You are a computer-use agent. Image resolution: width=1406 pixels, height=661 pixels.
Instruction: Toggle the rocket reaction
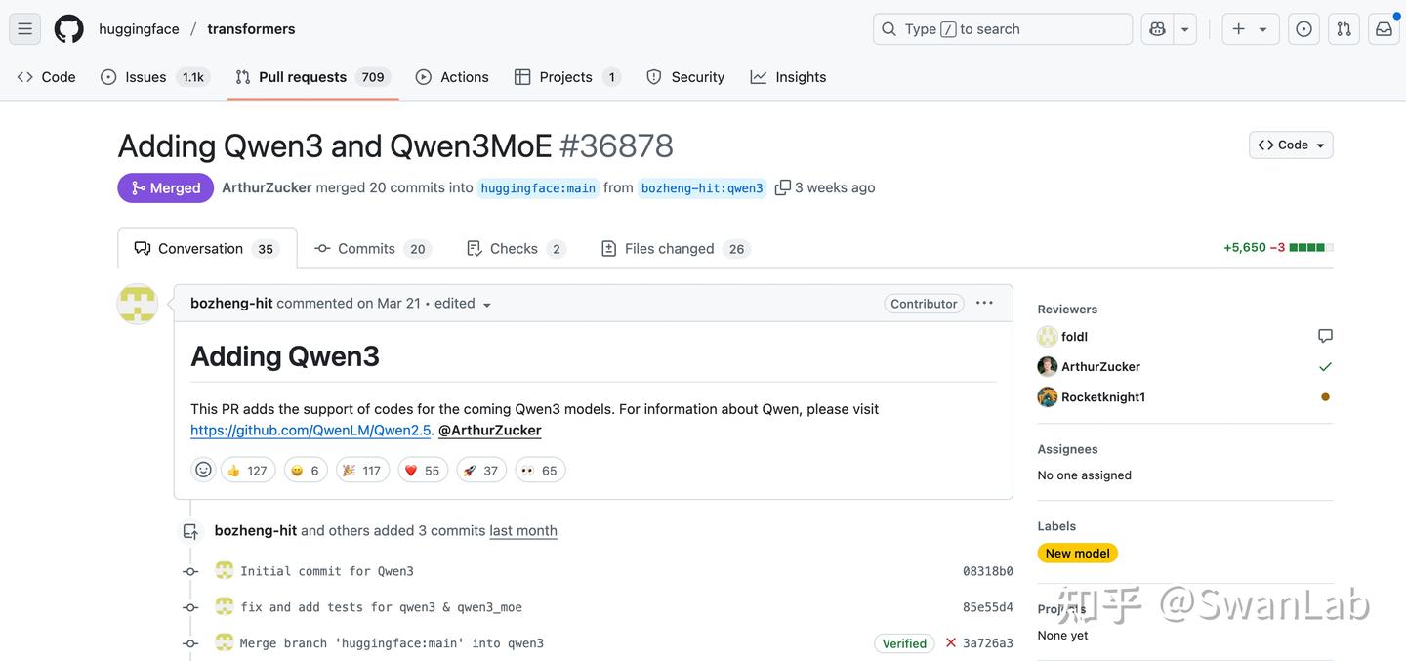click(x=480, y=470)
